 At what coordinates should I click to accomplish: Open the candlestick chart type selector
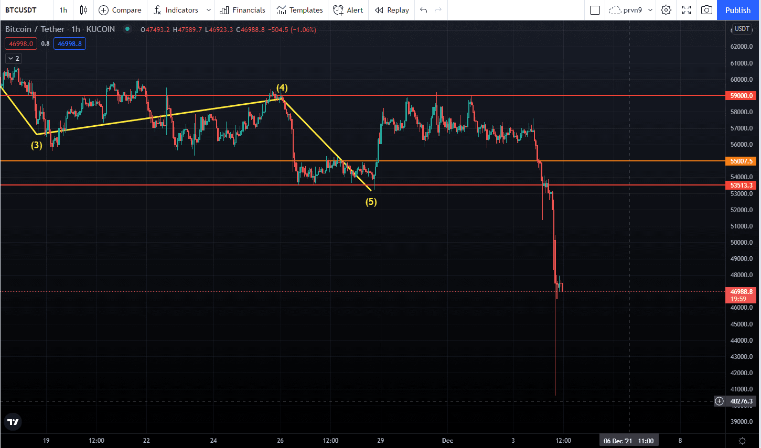coord(83,10)
